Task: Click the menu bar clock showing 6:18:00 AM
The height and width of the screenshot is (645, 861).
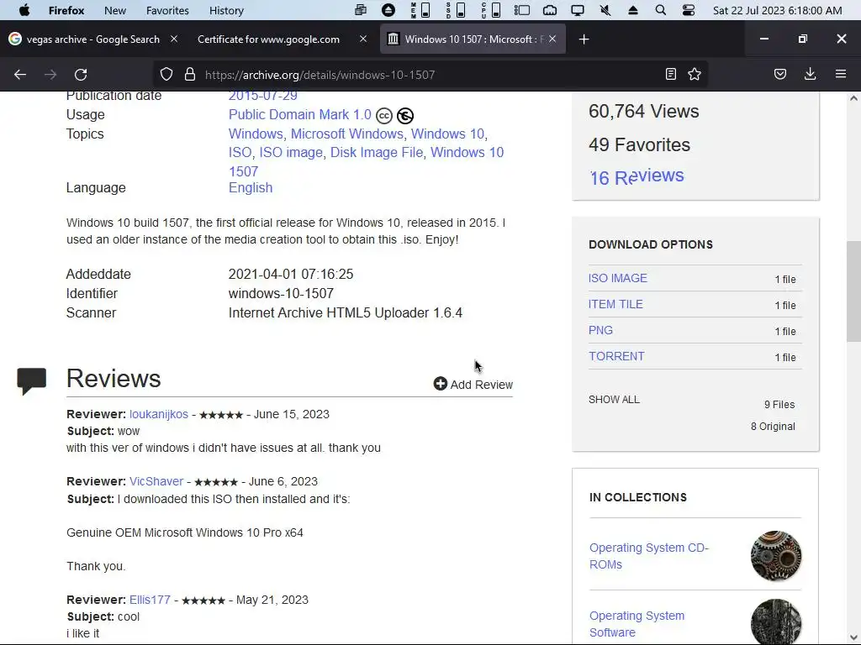Action: (x=777, y=10)
